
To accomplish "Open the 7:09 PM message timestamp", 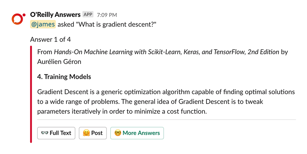I will pos(107,15).
